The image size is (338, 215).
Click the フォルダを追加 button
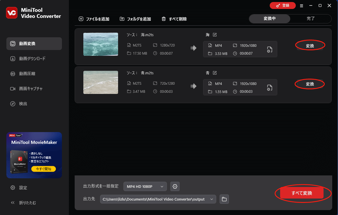point(135,19)
